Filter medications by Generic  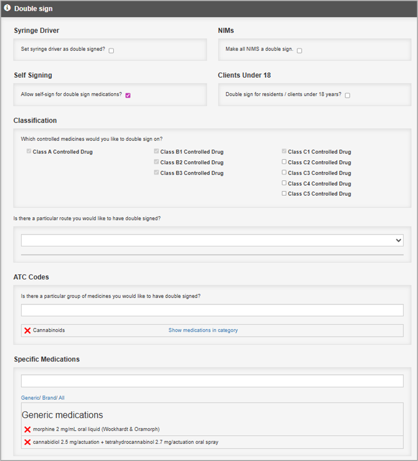(x=30, y=398)
